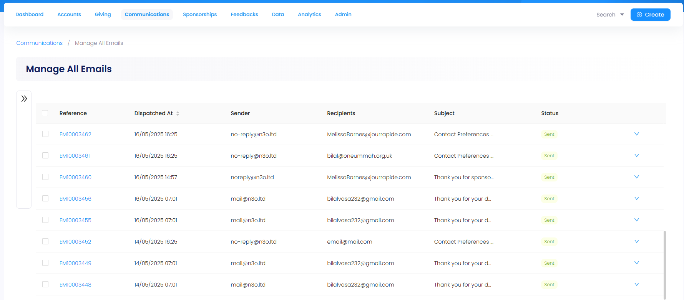684x300 pixels.
Task: Expand row actions chevron for EM10003452
Action: (637, 241)
